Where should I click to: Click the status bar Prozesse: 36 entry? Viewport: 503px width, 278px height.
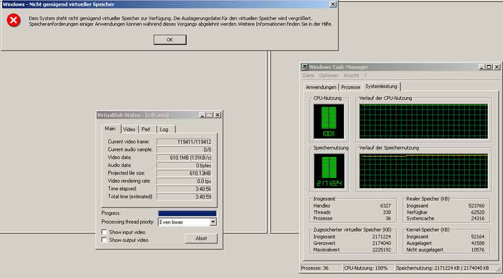pos(321,268)
